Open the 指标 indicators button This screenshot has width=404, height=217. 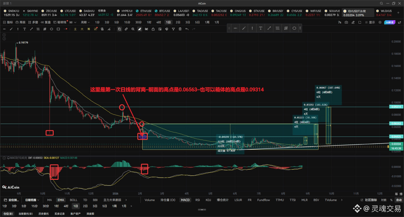click(x=8, y=22)
